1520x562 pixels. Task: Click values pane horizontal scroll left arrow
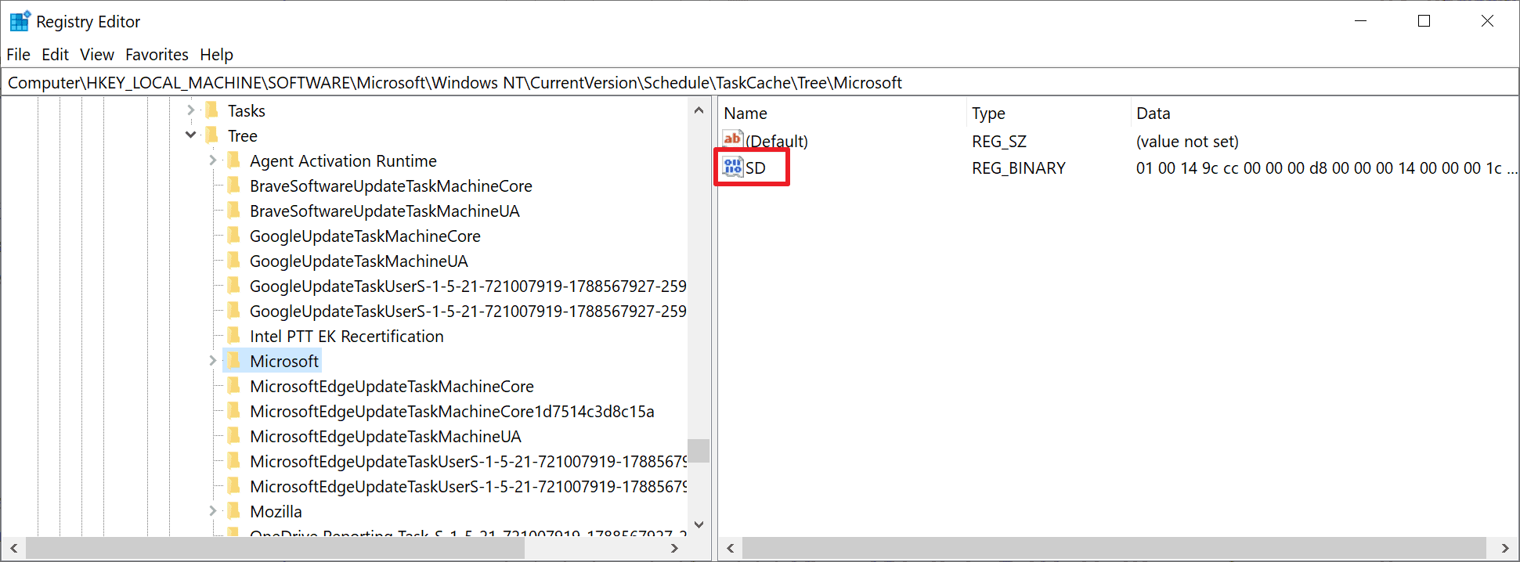730,548
